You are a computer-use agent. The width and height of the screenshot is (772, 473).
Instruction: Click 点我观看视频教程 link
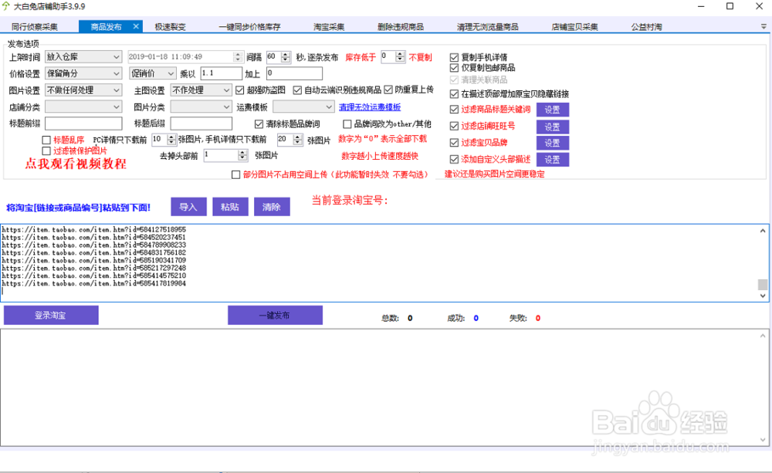tap(76, 164)
